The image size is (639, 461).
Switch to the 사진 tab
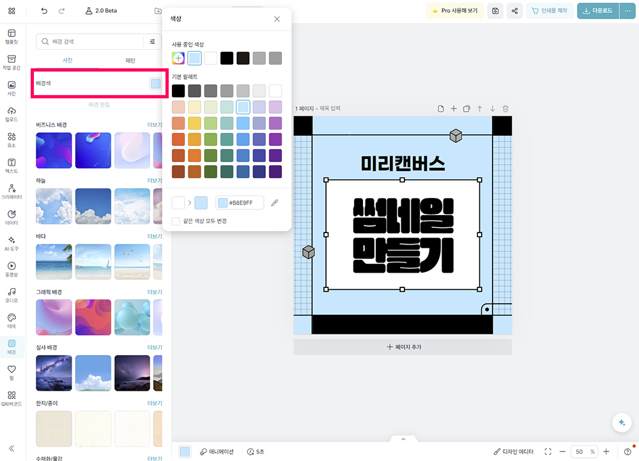67,60
